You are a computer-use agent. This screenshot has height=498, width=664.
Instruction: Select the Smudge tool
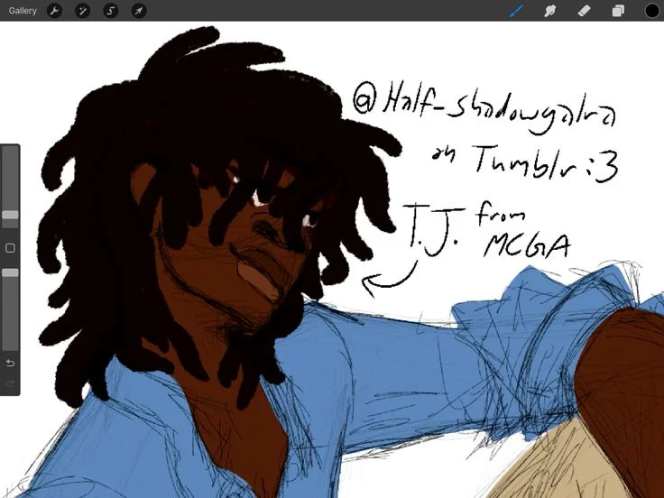[549, 11]
